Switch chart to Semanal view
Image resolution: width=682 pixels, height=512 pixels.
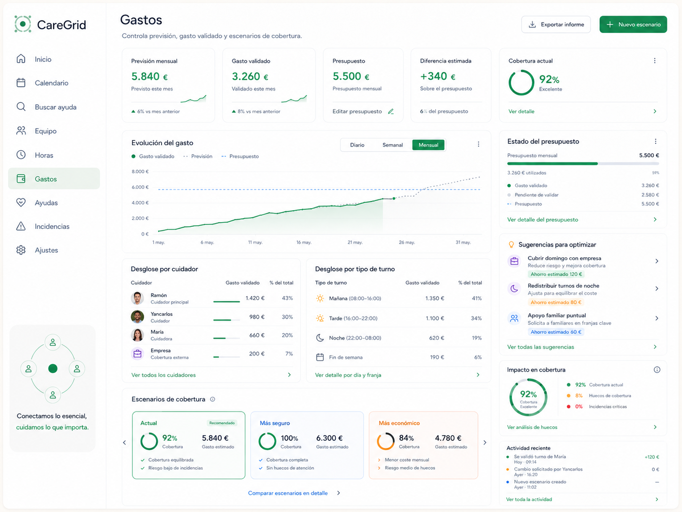point(392,145)
